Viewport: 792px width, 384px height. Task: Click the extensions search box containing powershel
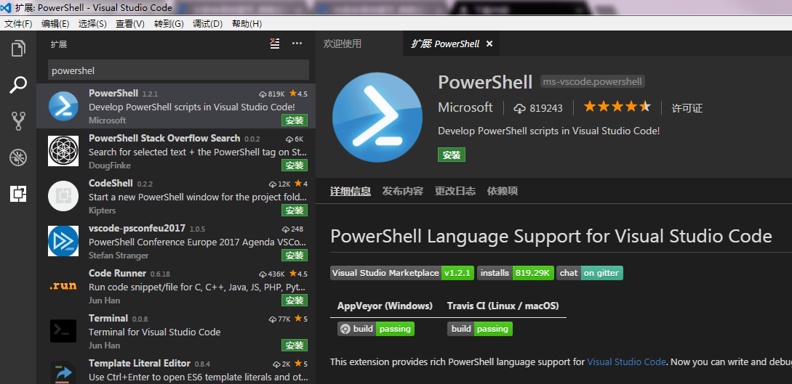pyautogui.click(x=178, y=70)
